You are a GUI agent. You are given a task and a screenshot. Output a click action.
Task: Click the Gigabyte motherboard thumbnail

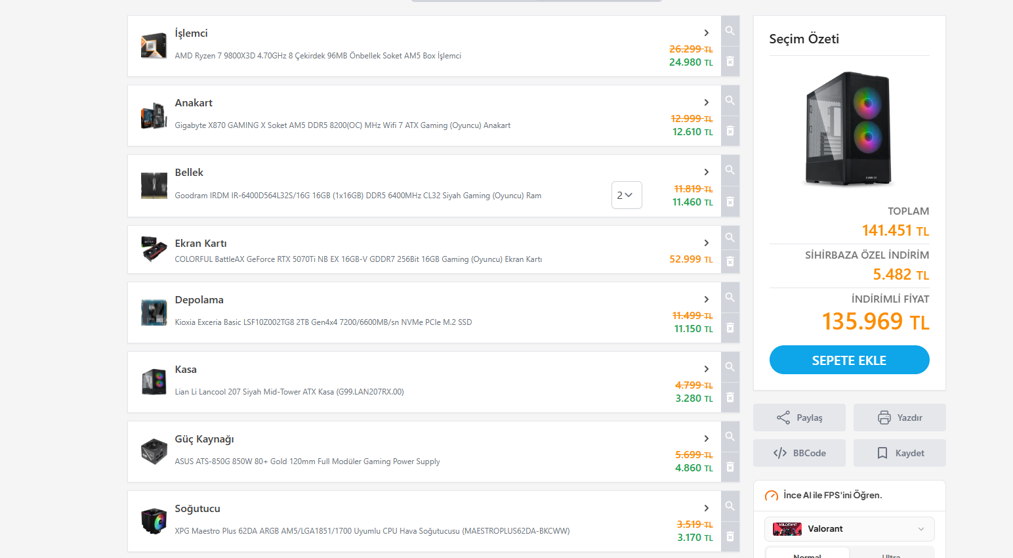tap(154, 116)
